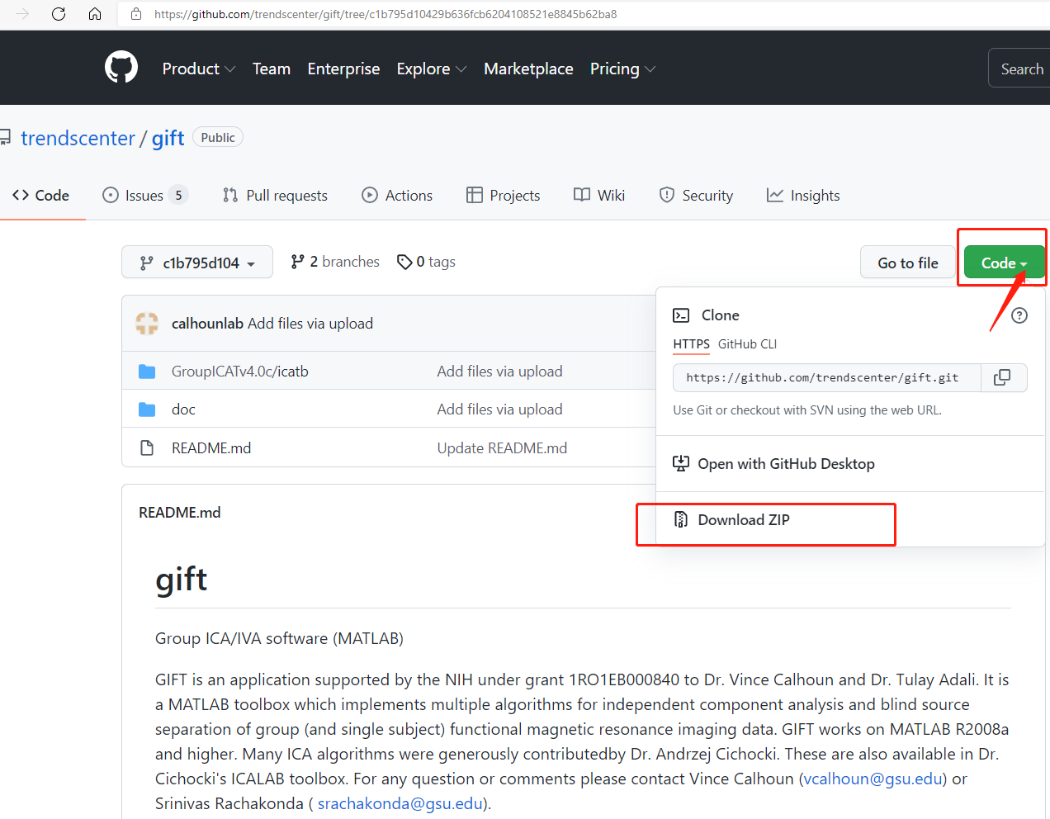Open Marketplace in top navigation
Image resolution: width=1050 pixels, height=819 pixels.
point(528,69)
